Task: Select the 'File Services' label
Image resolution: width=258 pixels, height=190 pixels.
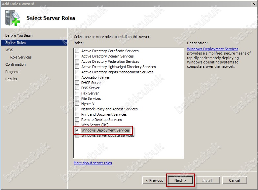Action: [91, 98]
